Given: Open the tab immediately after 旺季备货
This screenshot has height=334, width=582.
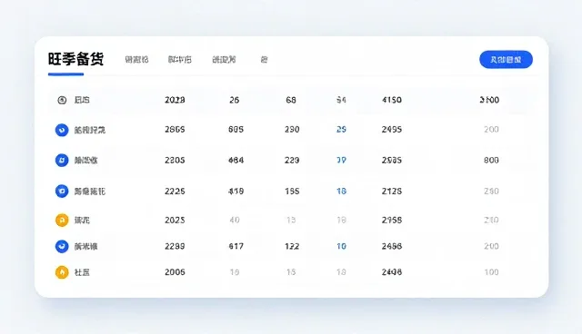Looking at the screenshot, I should [x=136, y=60].
